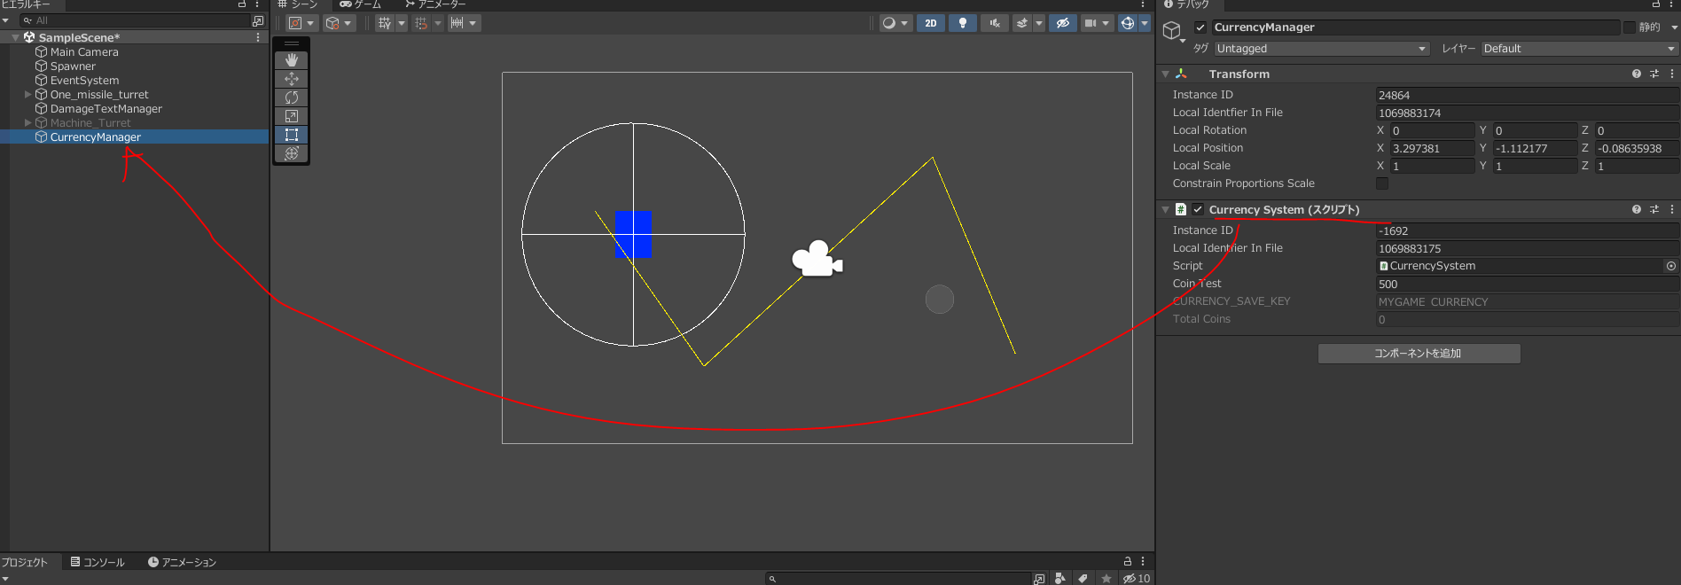This screenshot has width=1681, height=585.
Task: Select the Move tool
Action: (x=292, y=79)
